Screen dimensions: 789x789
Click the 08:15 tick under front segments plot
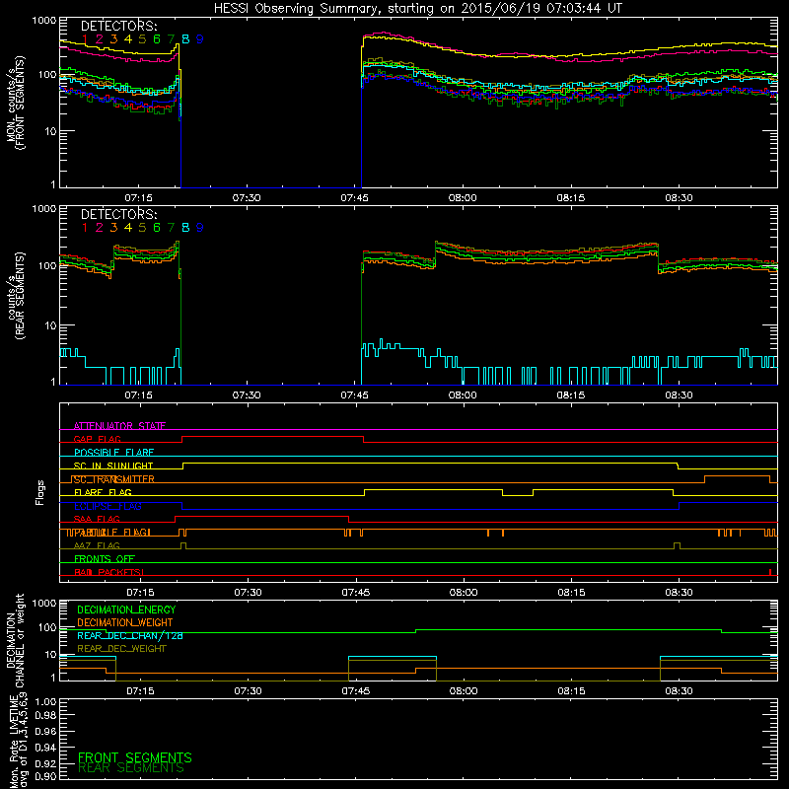pyautogui.click(x=571, y=198)
